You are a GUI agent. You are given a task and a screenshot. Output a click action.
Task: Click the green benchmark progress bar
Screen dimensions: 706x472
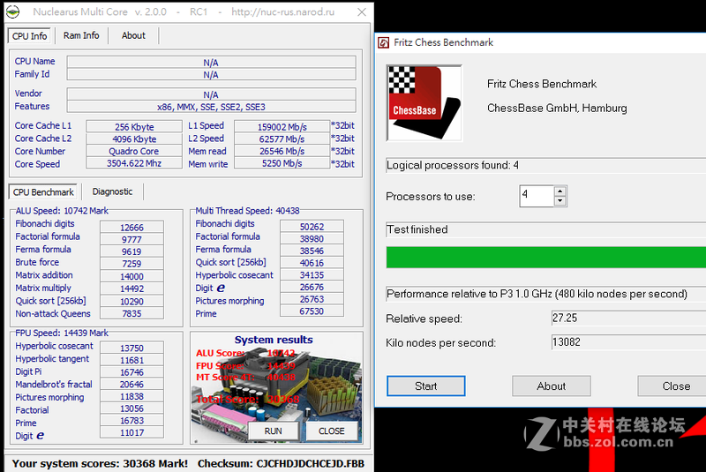545,258
